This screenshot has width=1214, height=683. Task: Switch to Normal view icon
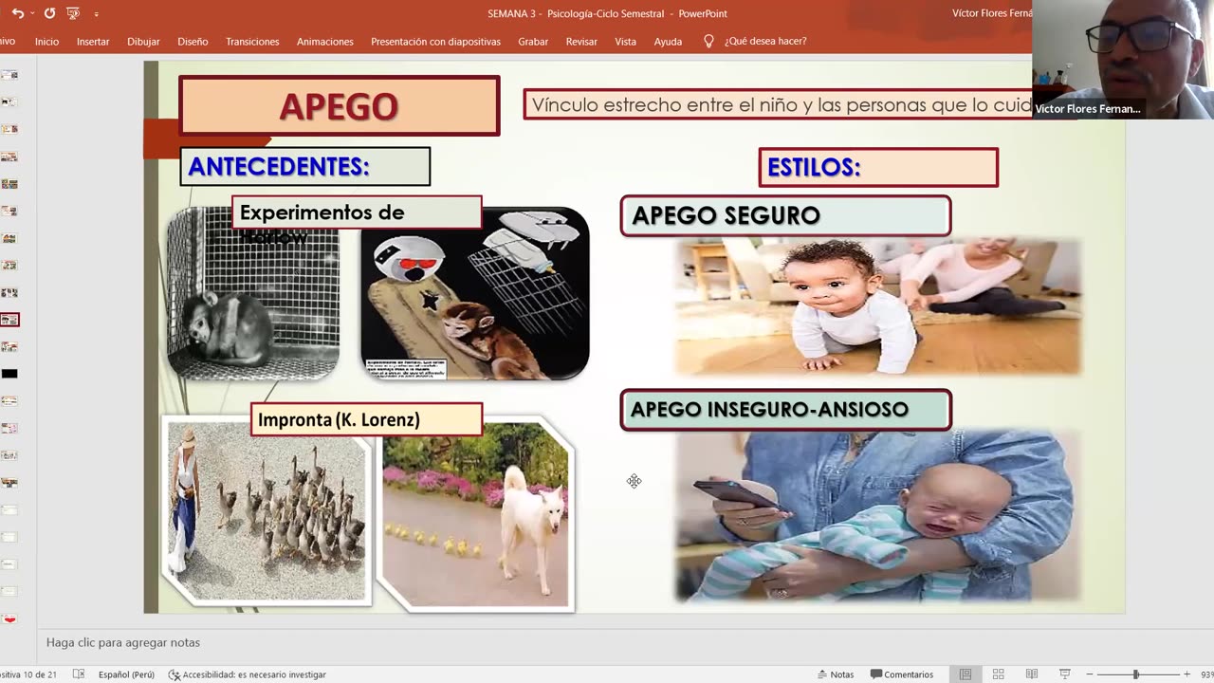(x=966, y=674)
